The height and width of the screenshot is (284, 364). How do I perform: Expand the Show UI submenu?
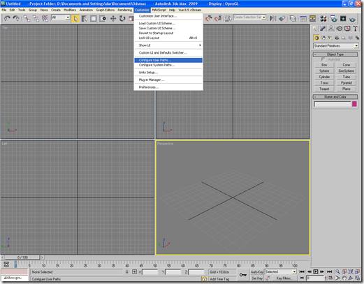(x=168, y=45)
